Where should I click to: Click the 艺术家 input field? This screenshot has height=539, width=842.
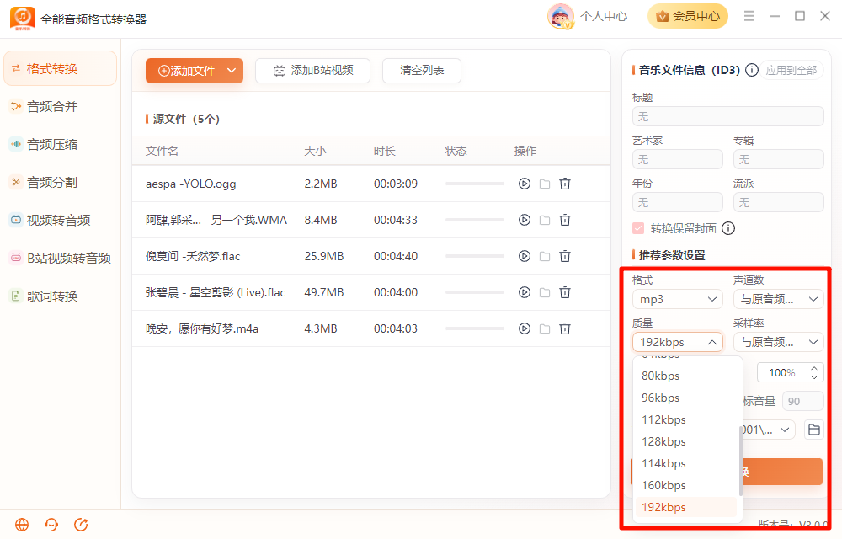(x=678, y=159)
